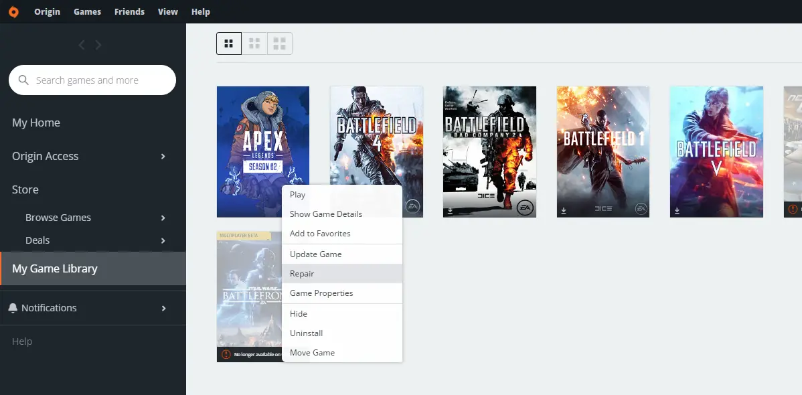Click the search magnifier icon
The height and width of the screenshot is (395, 802).
tap(24, 80)
